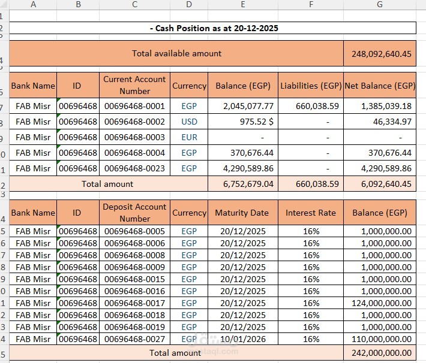The height and width of the screenshot is (363, 426).
Task: Select the Interest Rate header cell
Action: 311,213
